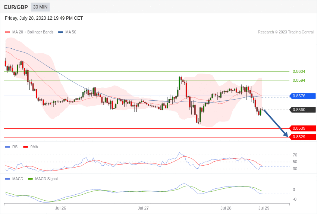Click the RSI 30 axis value
Viewport: 317px width, 214px height.
coord(295,169)
